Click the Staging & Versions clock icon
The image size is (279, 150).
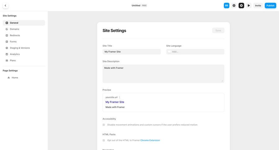pos(7,48)
